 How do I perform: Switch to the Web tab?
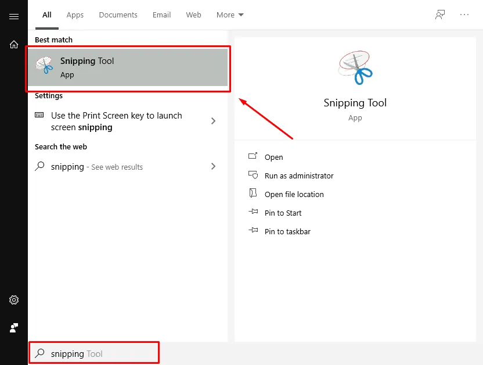(x=193, y=15)
